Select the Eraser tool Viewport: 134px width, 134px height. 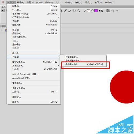coord(69,11)
